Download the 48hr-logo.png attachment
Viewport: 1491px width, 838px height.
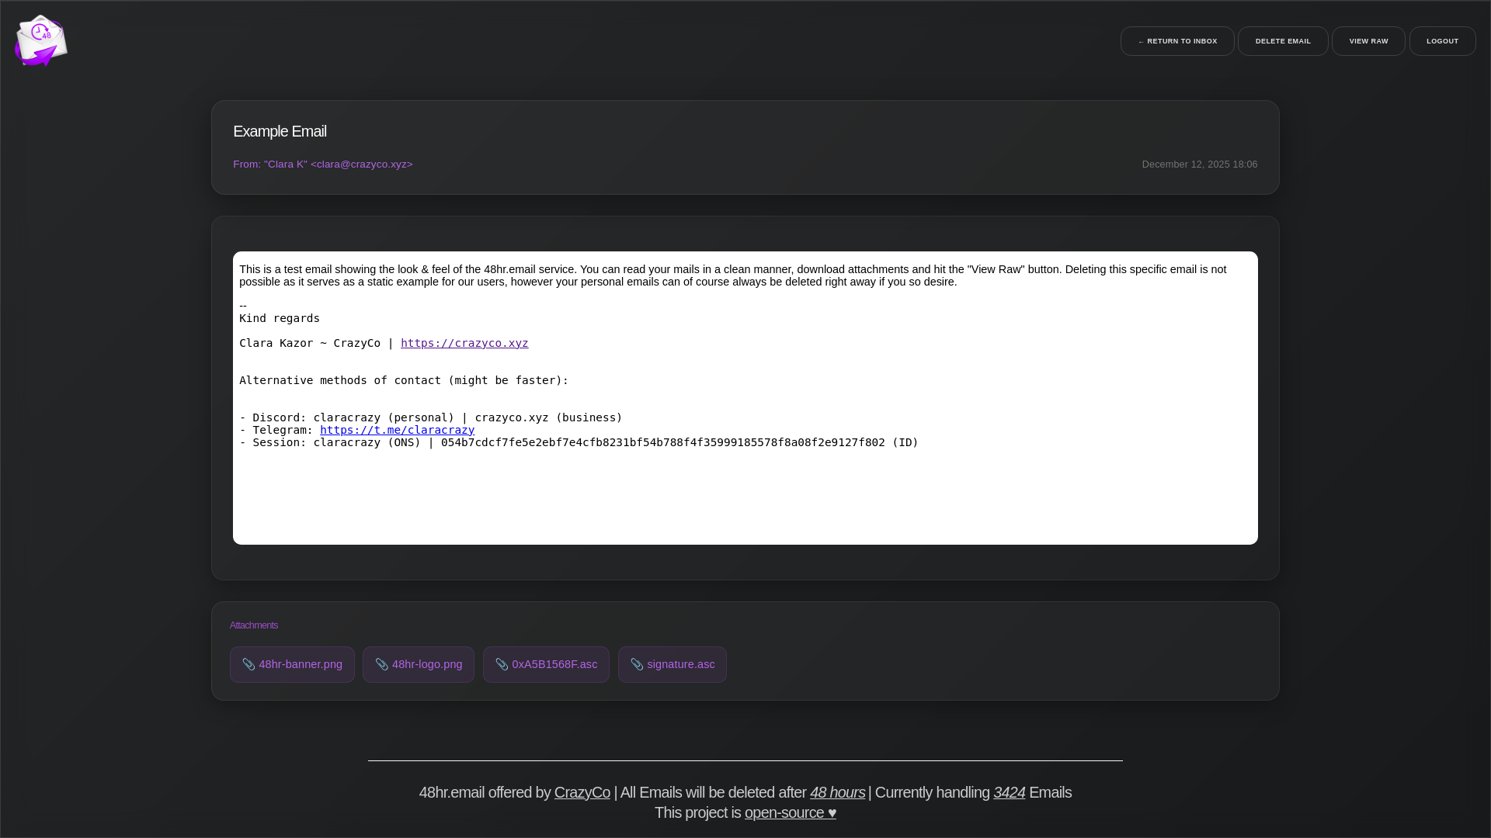click(426, 664)
